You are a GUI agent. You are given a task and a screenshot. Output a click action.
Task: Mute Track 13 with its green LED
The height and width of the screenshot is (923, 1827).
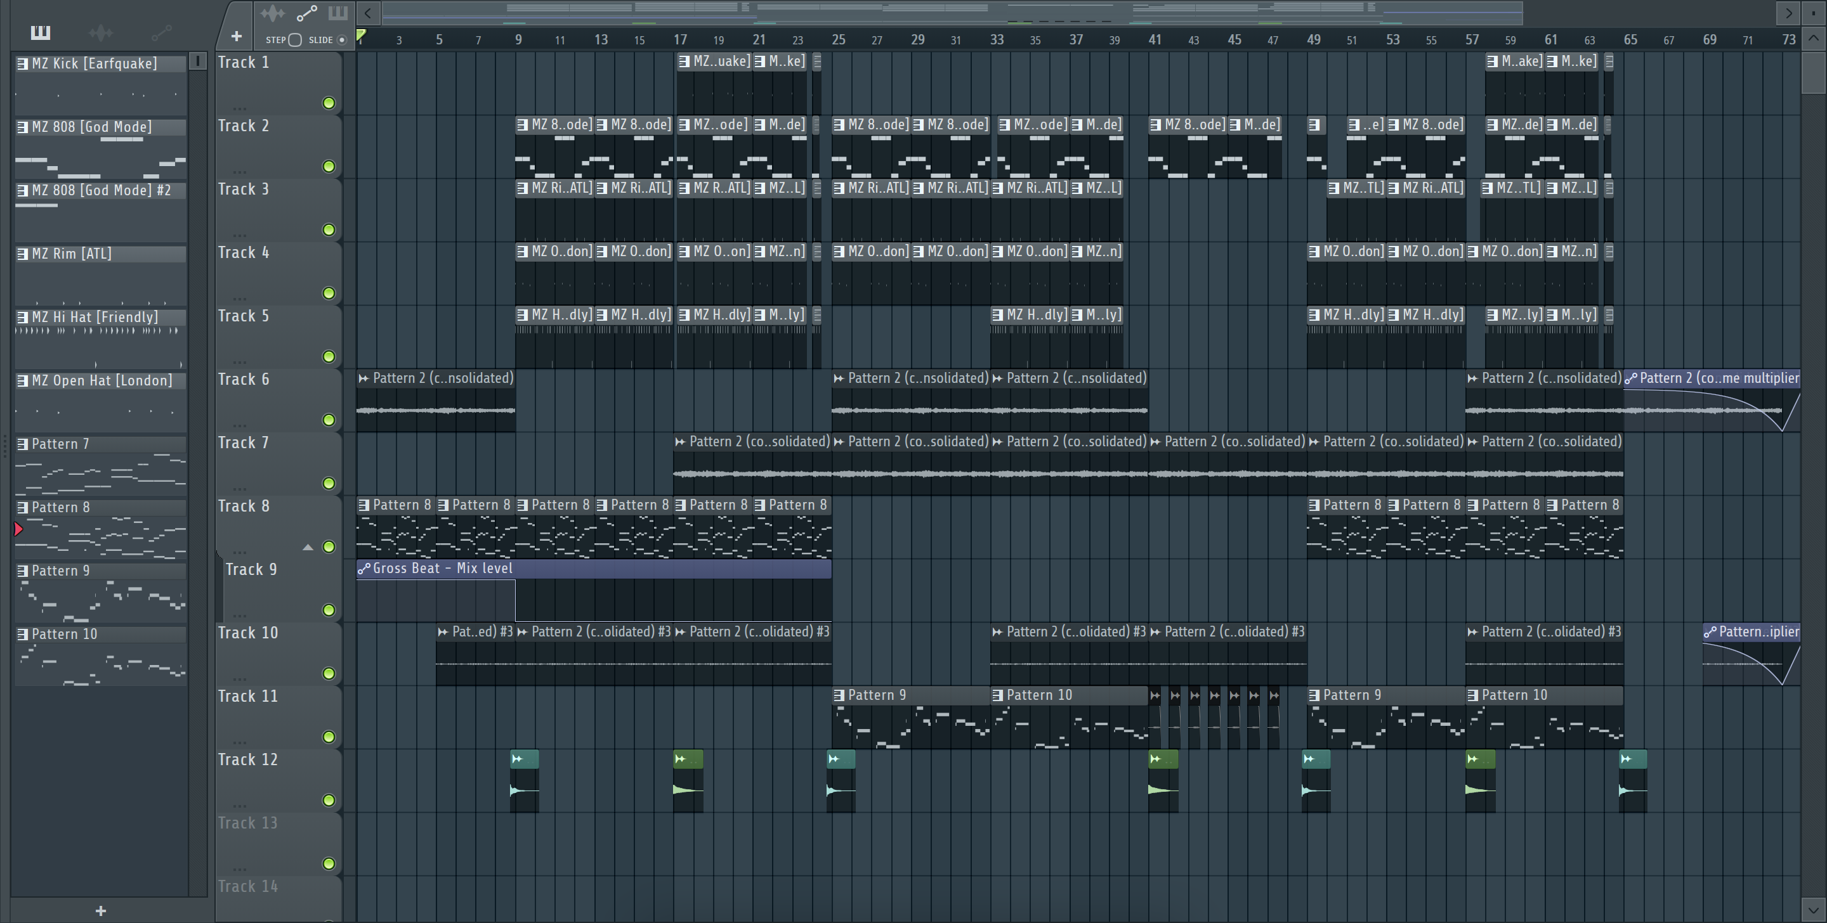[x=329, y=863]
